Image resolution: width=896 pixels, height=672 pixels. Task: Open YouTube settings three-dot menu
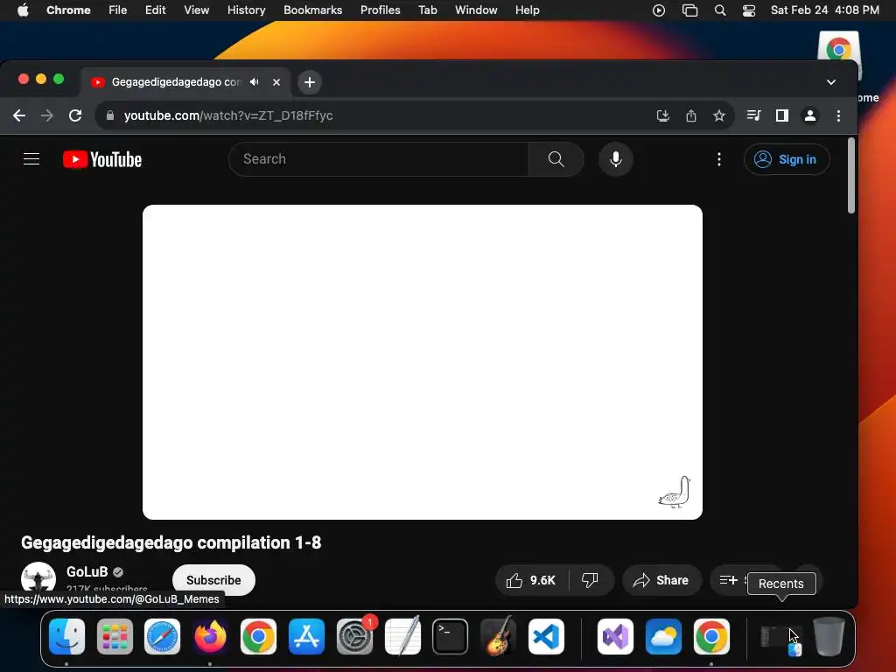pyautogui.click(x=719, y=159)
